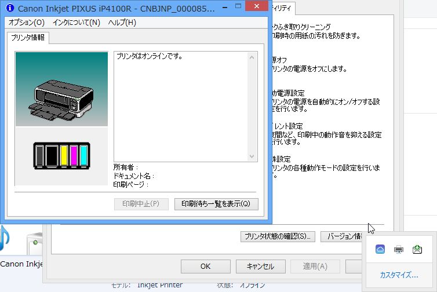This screenshot has width=437, height=292.
Task: Click the blue music note icon
Action: click(x=5, y=238)
